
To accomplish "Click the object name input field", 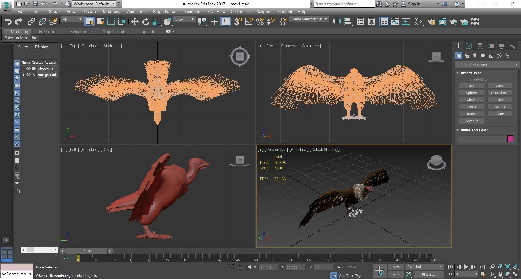I will pos(482,139).
